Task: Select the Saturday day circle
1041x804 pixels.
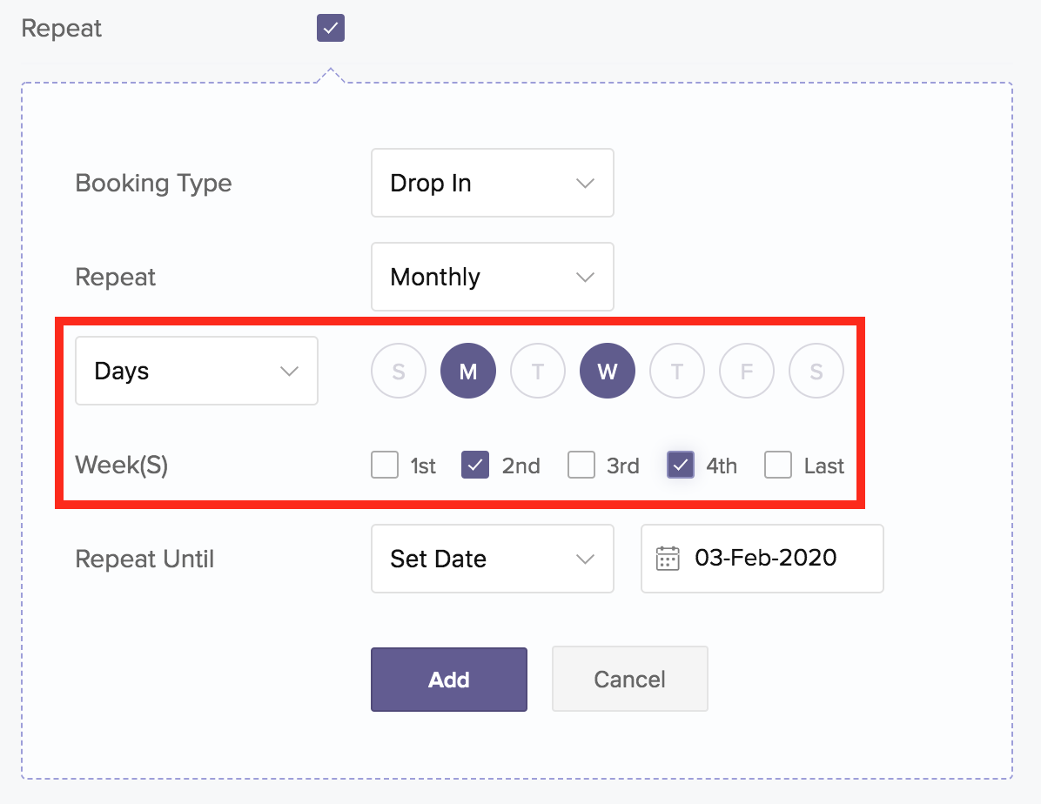Action: [x=816, y=372]
